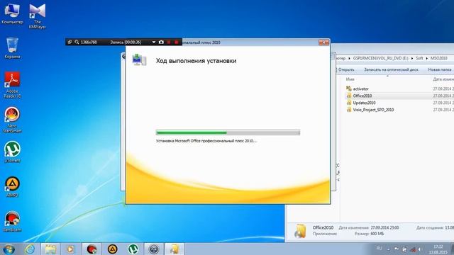454x255 pixels.
Task: Select the Visio_Project_SPD_2010 folder
Action: (x=373, y=110)
